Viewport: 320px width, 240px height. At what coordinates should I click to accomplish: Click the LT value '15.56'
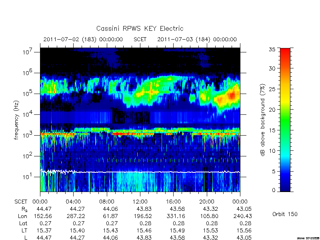pos(244,231)
